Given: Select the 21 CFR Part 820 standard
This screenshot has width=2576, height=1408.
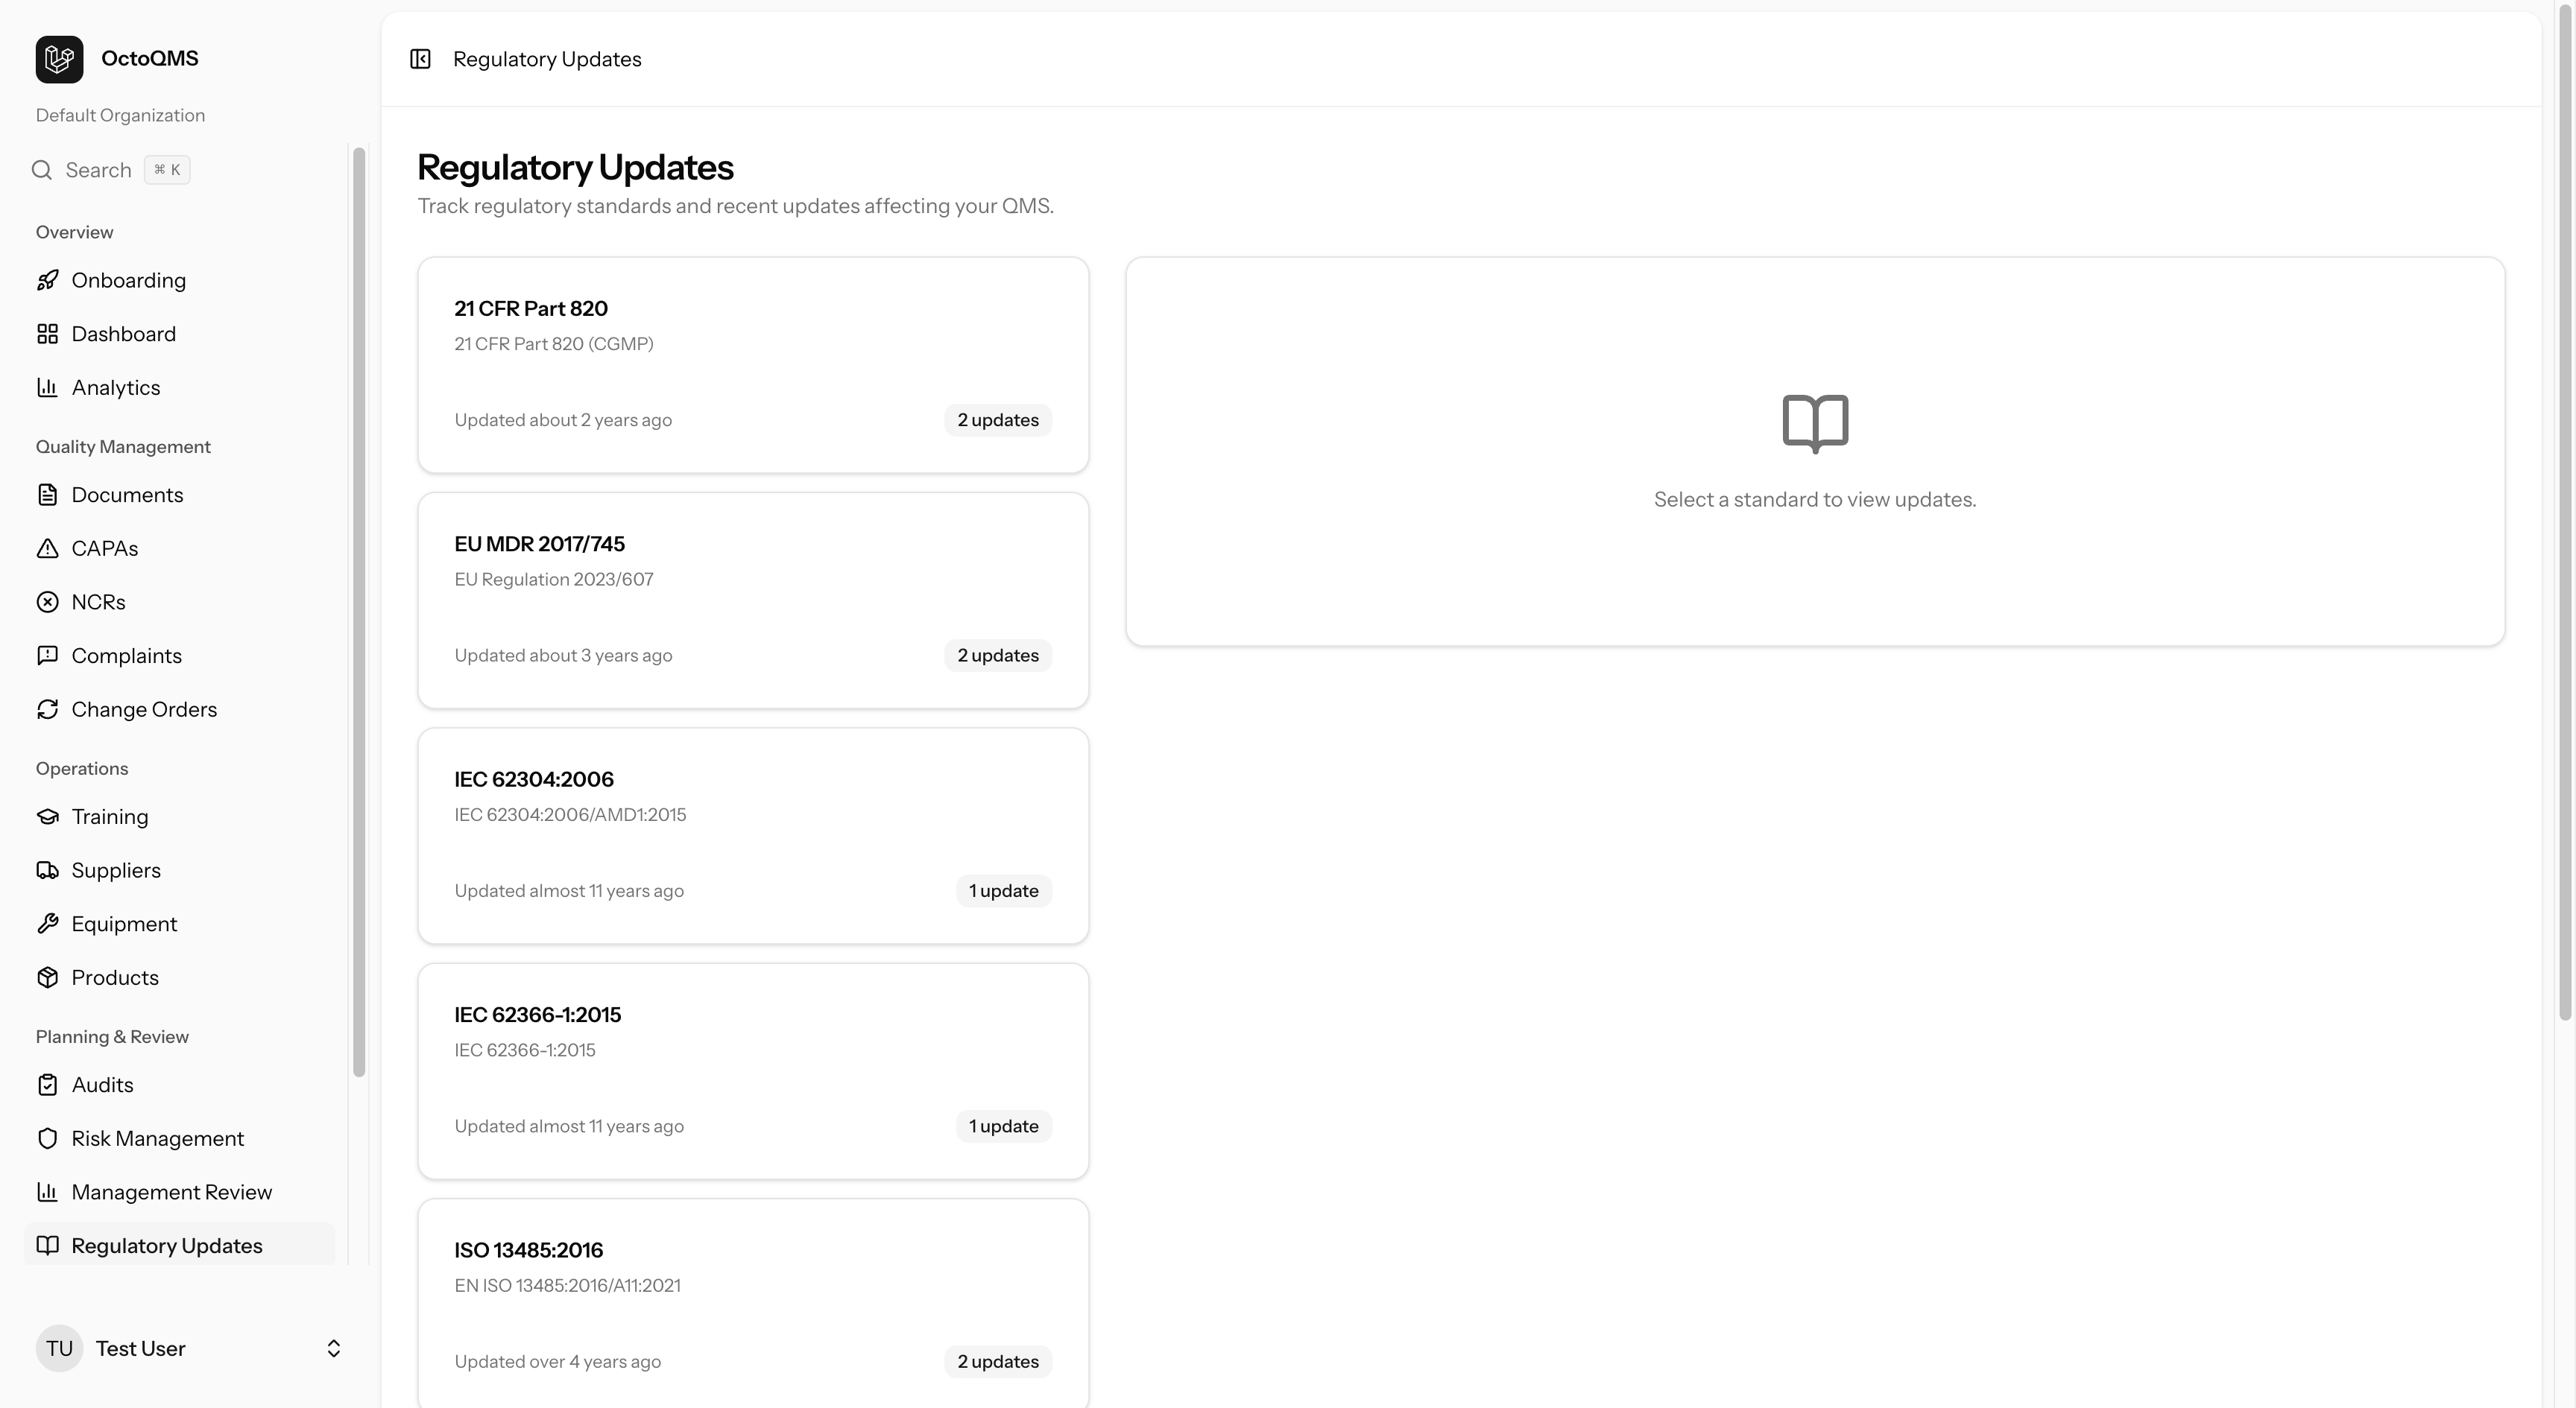Looking at the screenshot, I should tap(753, 365).
